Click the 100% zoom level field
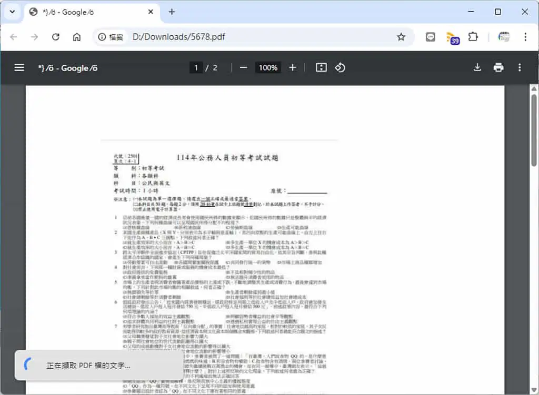Viewport: 539px width, 395px height. 268,68
